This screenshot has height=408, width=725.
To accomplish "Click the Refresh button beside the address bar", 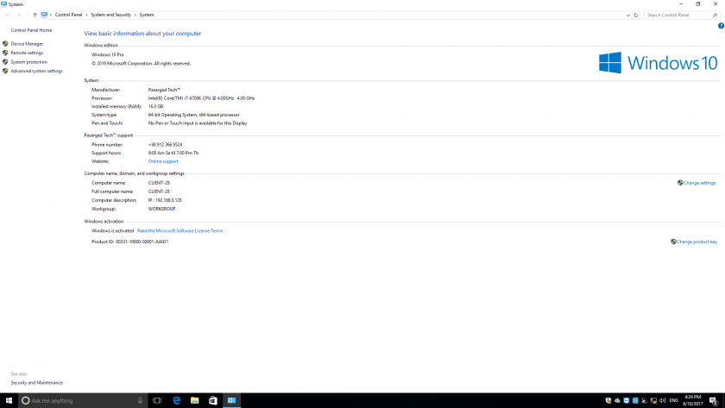I will pyautogui.click(x=636, y=15).
